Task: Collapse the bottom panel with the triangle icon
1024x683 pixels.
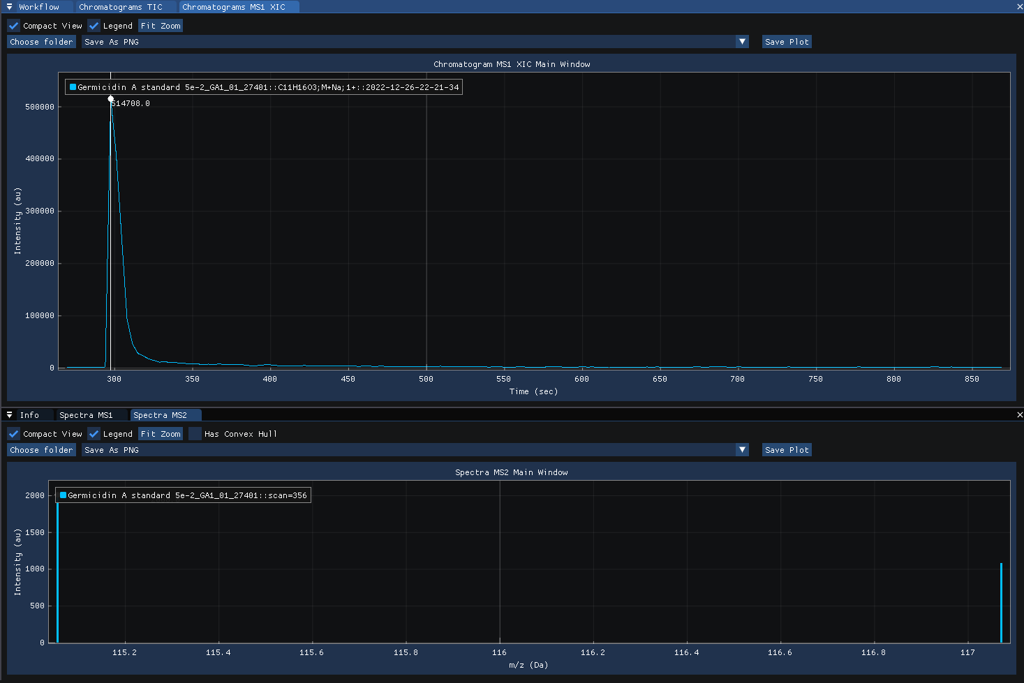Action: pos(9,415)
